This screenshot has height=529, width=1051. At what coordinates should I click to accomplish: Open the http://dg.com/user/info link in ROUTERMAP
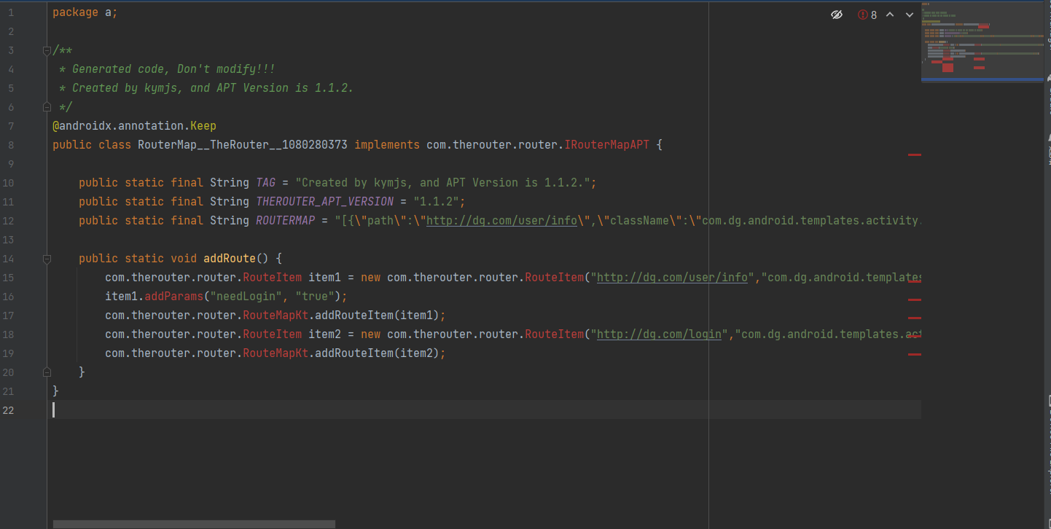[501, 220]
